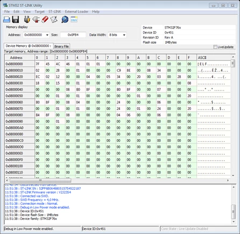Open the Edit menu
Image resolution: width=240 pixels, height=234 pixels.
16,11
